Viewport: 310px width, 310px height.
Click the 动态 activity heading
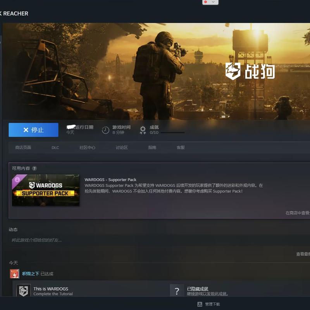click(13, 229)
